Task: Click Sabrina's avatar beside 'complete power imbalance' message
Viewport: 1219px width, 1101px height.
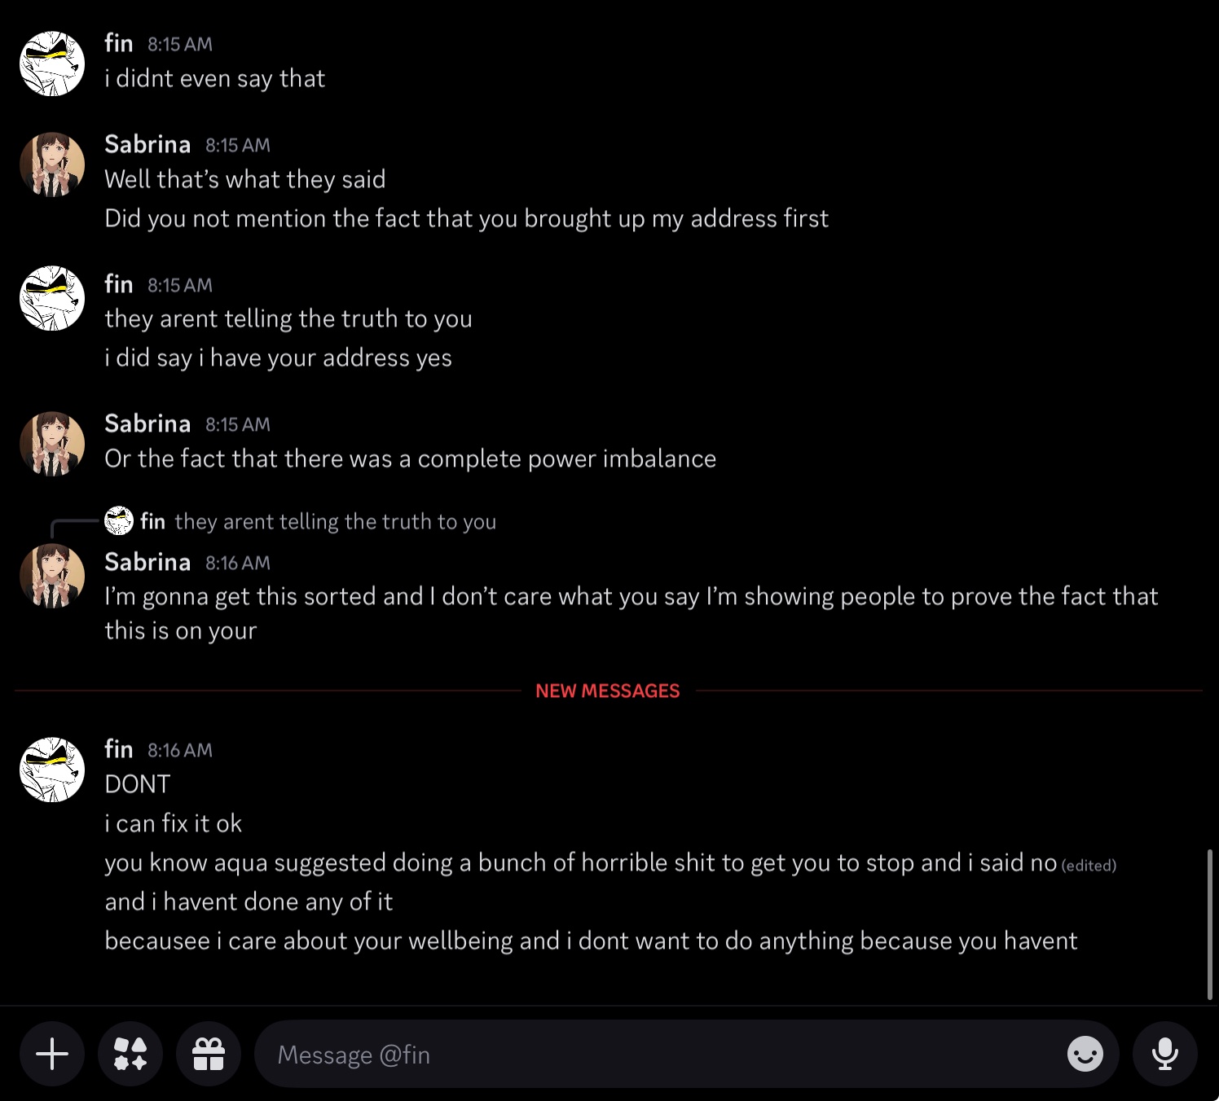Action: pos(52,444)
